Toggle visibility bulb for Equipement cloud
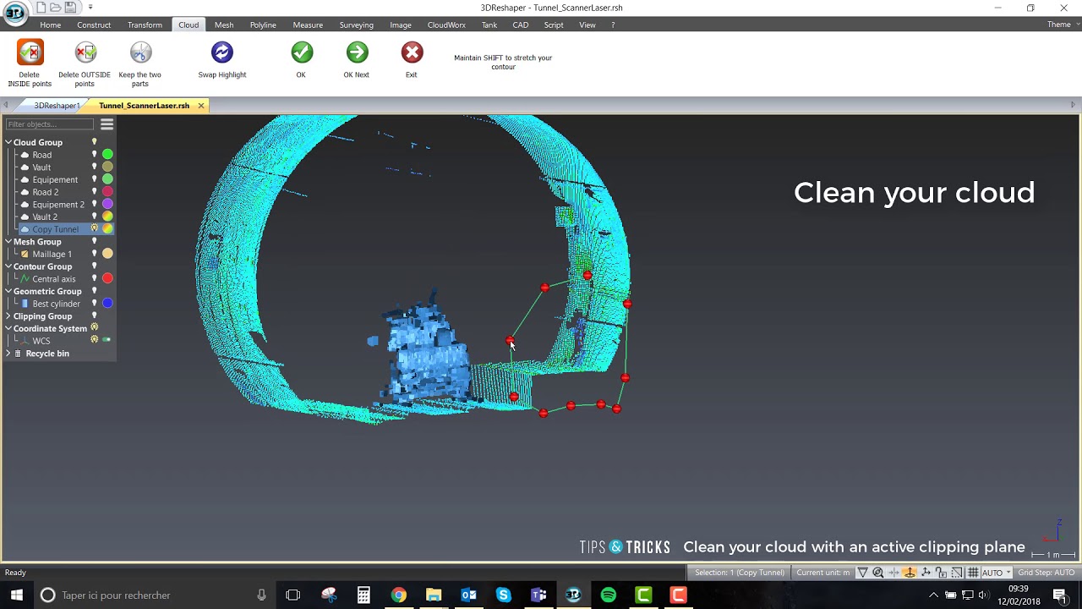Viewport: 1082px width, 609px height. tap(95, 179)
